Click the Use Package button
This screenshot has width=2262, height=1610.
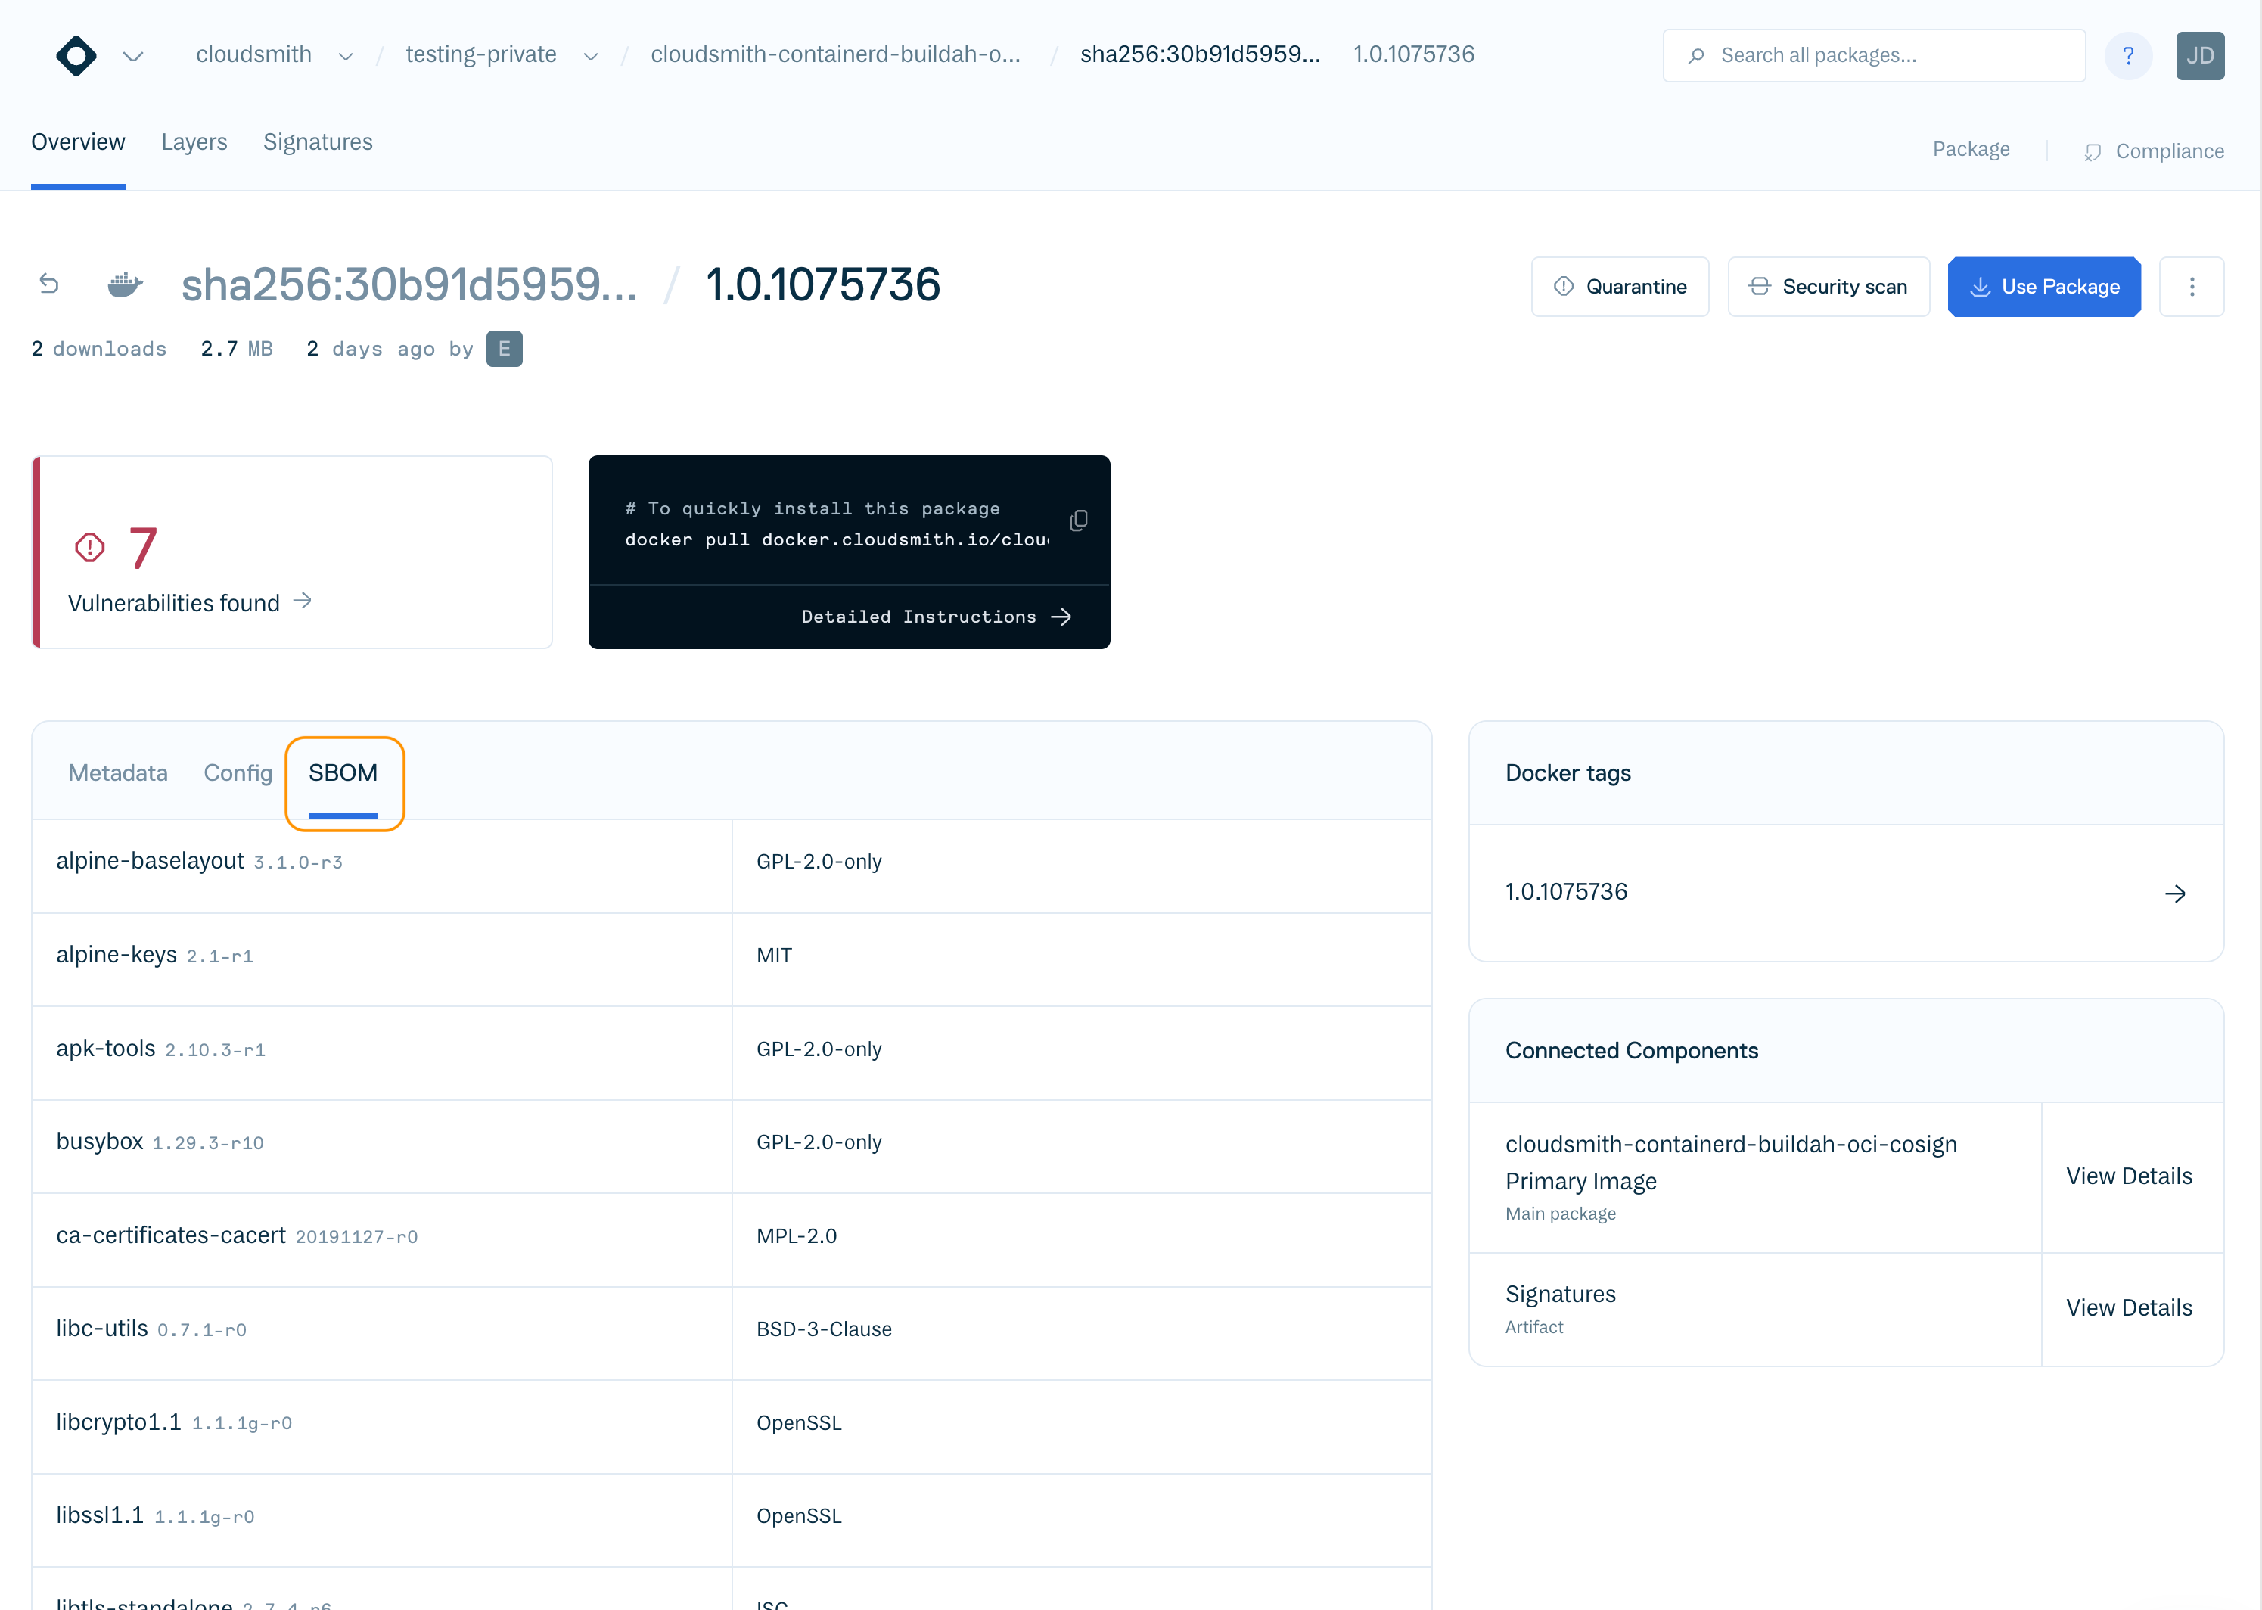tap(2044, 287)
